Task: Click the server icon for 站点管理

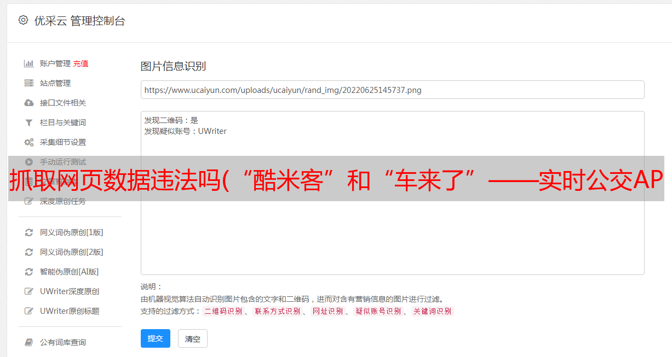Action: [x=29, y=83]
